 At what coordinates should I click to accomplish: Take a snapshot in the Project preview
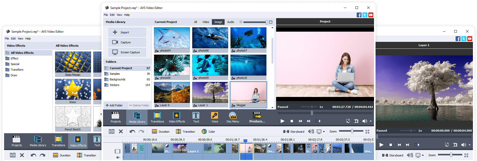356,121
